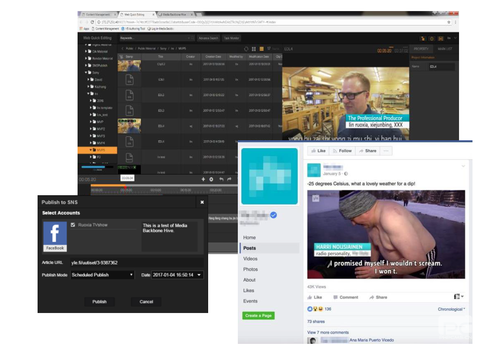
Task: Click the View 7 more comments link
Action: 328,332
